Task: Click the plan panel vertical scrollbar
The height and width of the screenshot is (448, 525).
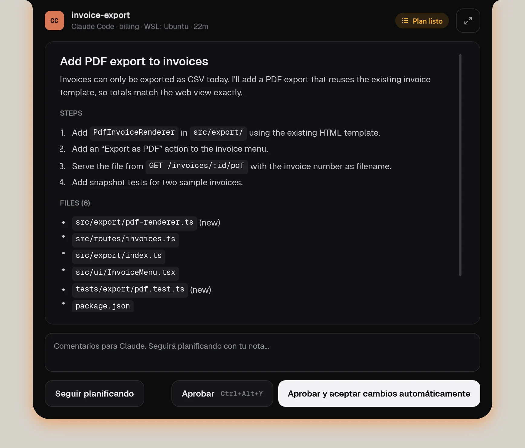Action: tap(460, 165)
